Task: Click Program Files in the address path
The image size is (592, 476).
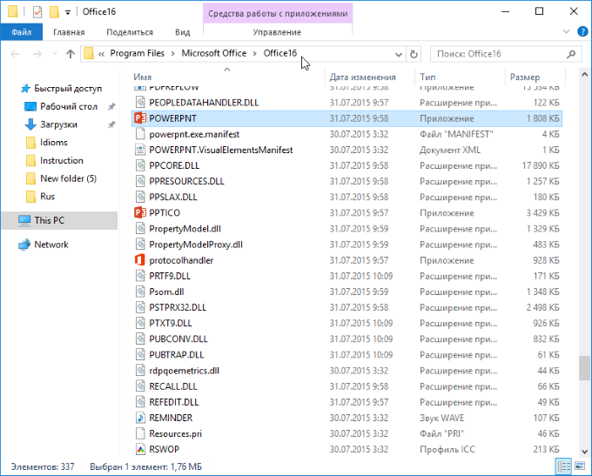Action: coord(137,53)
